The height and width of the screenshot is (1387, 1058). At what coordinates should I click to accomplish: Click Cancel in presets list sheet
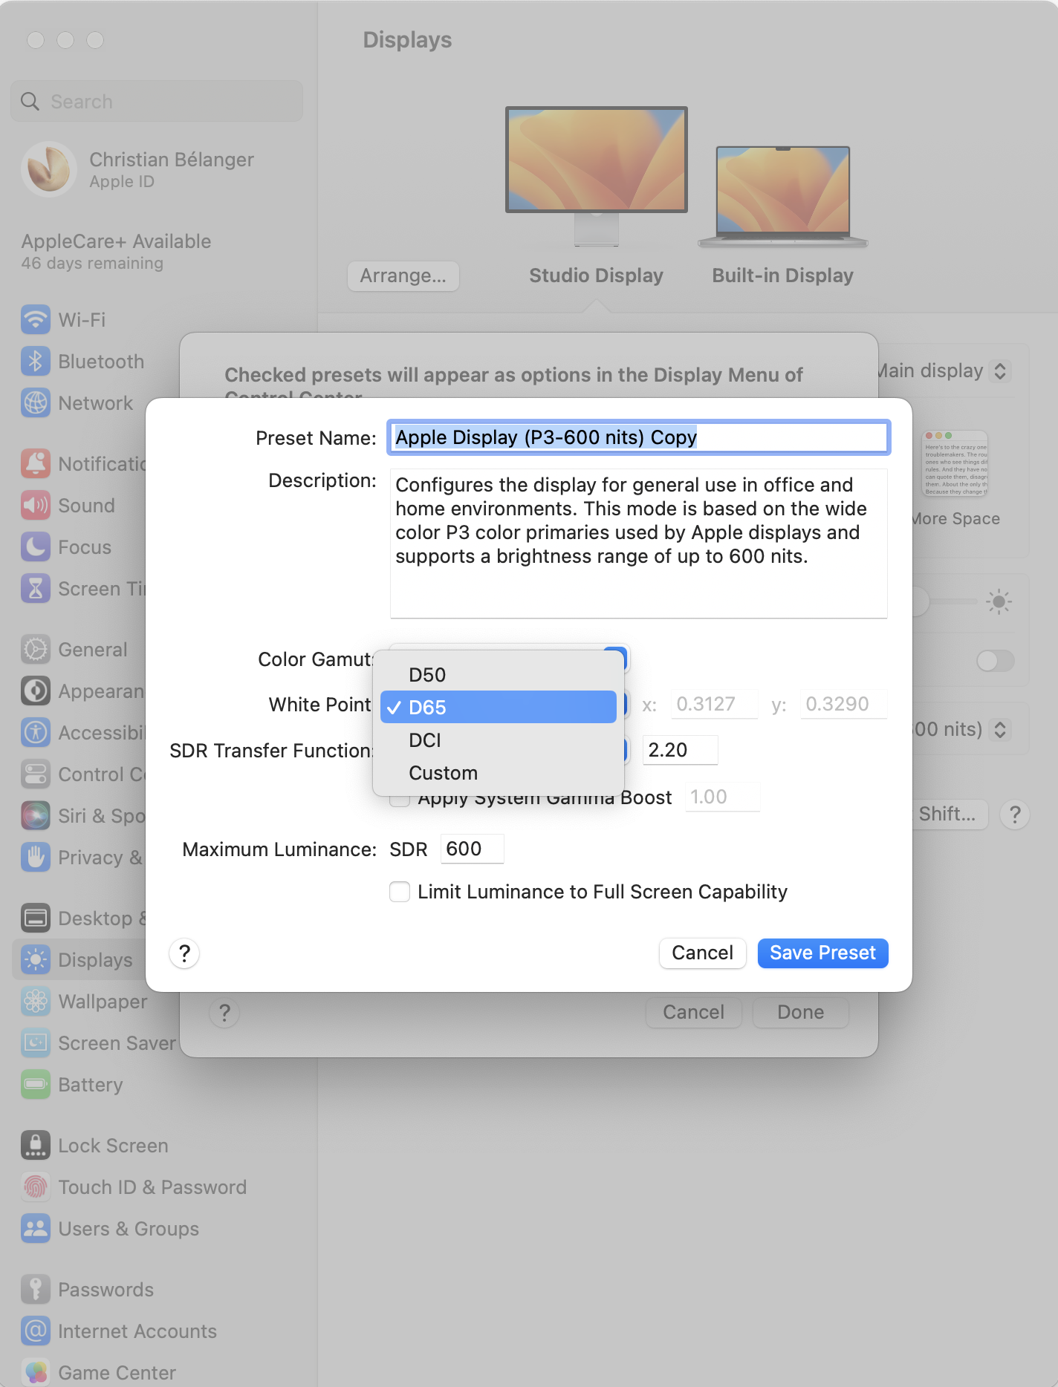693,1013
